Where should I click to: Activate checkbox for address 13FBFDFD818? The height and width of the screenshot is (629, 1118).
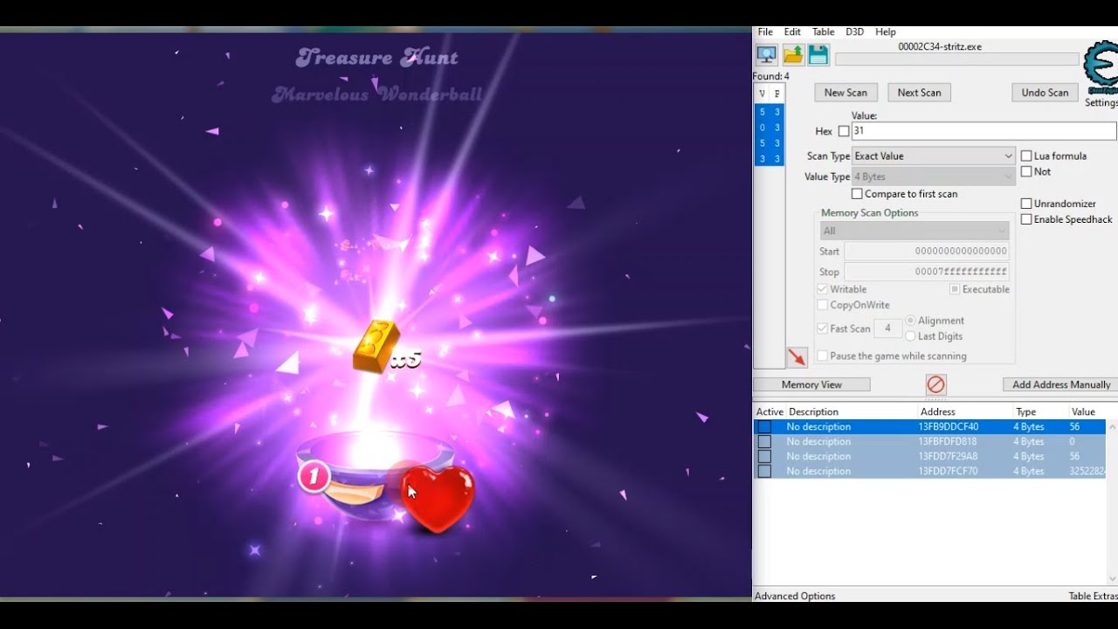(764, 442)
